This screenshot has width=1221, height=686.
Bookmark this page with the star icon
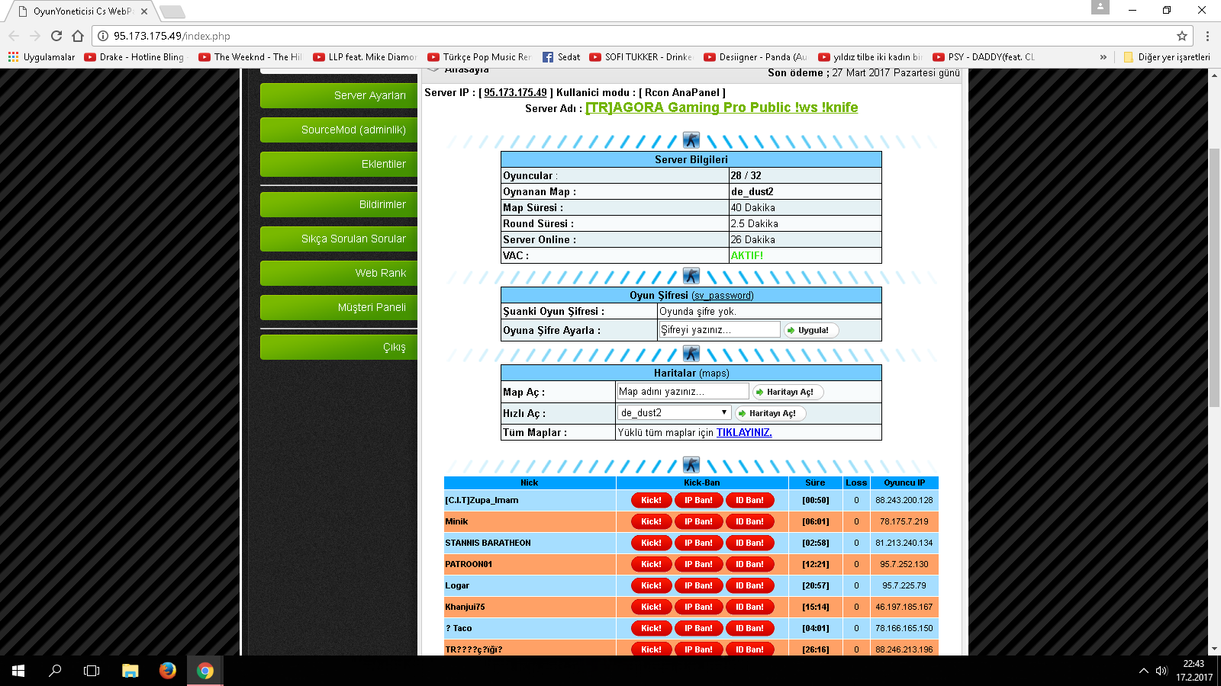pyautogui.click(x=1182, y=36)
